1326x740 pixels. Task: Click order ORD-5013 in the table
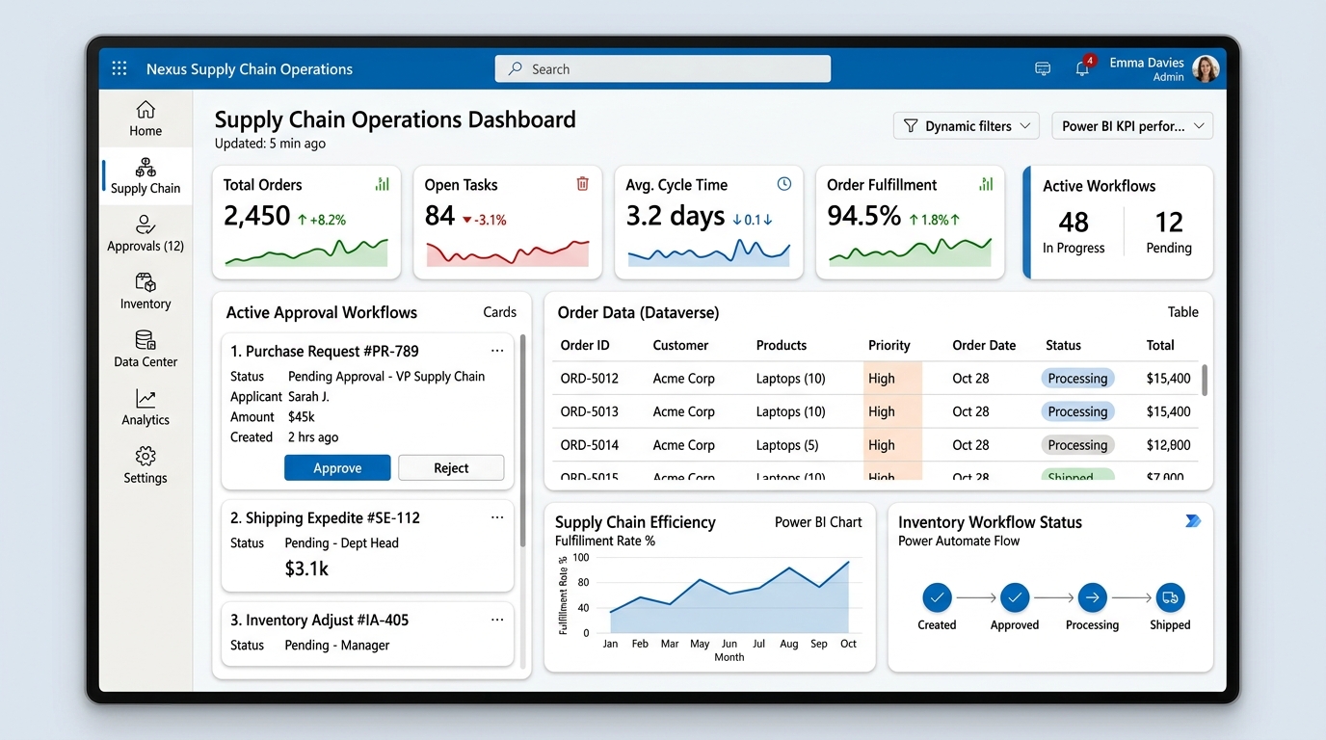(590, 411)
